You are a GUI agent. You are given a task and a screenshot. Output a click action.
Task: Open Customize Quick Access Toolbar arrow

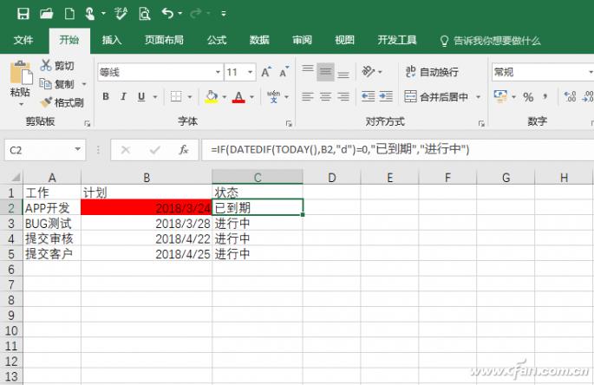(224, 14)
